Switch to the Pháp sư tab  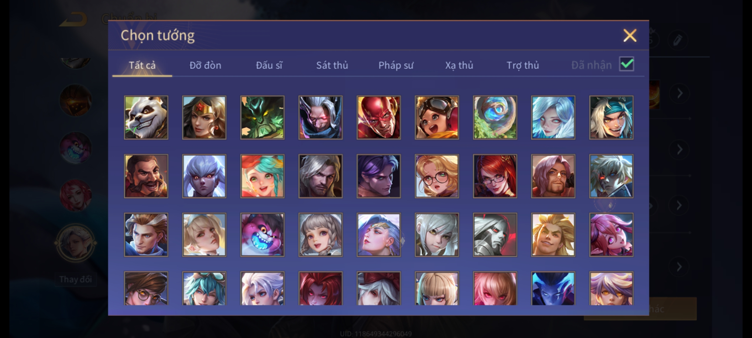tap(396, 65)
